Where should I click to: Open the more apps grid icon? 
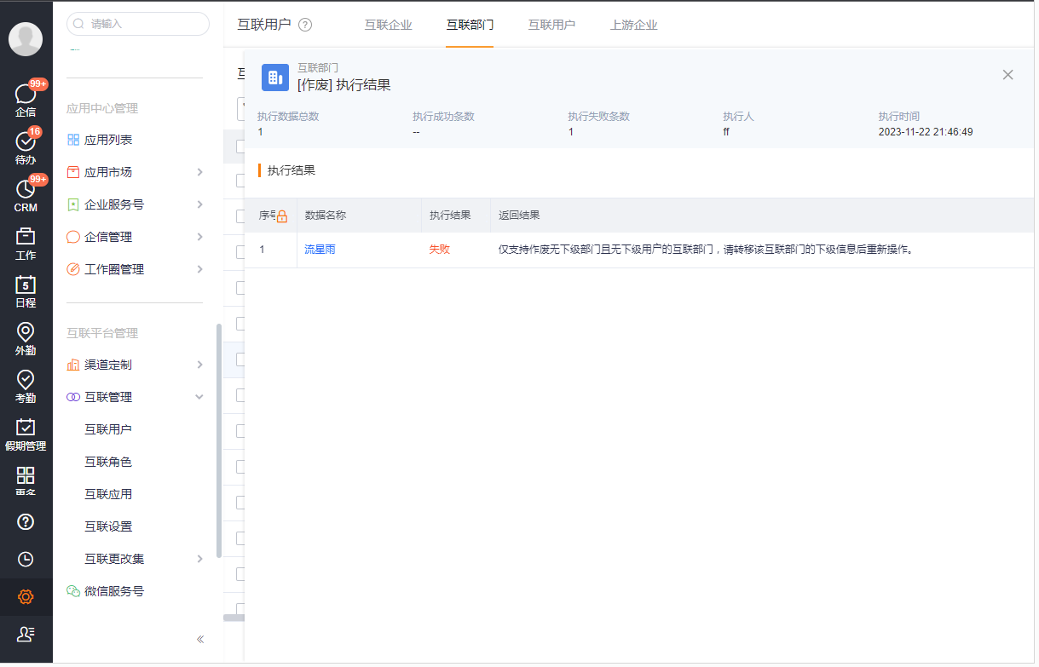[26, 475]
